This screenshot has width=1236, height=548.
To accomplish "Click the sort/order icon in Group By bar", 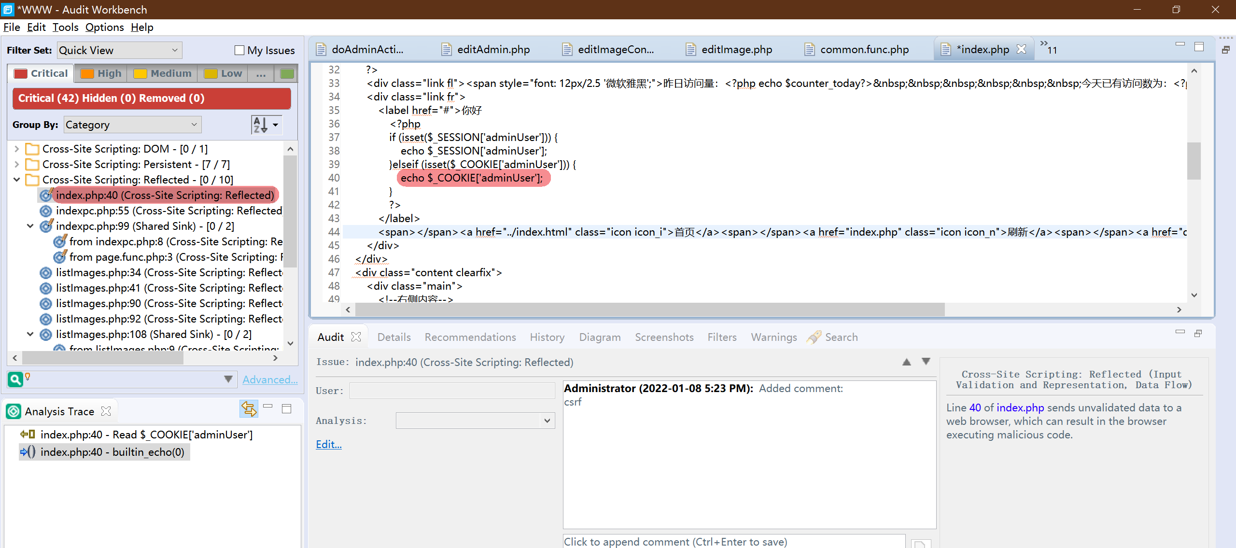I will tap(260, 125).
